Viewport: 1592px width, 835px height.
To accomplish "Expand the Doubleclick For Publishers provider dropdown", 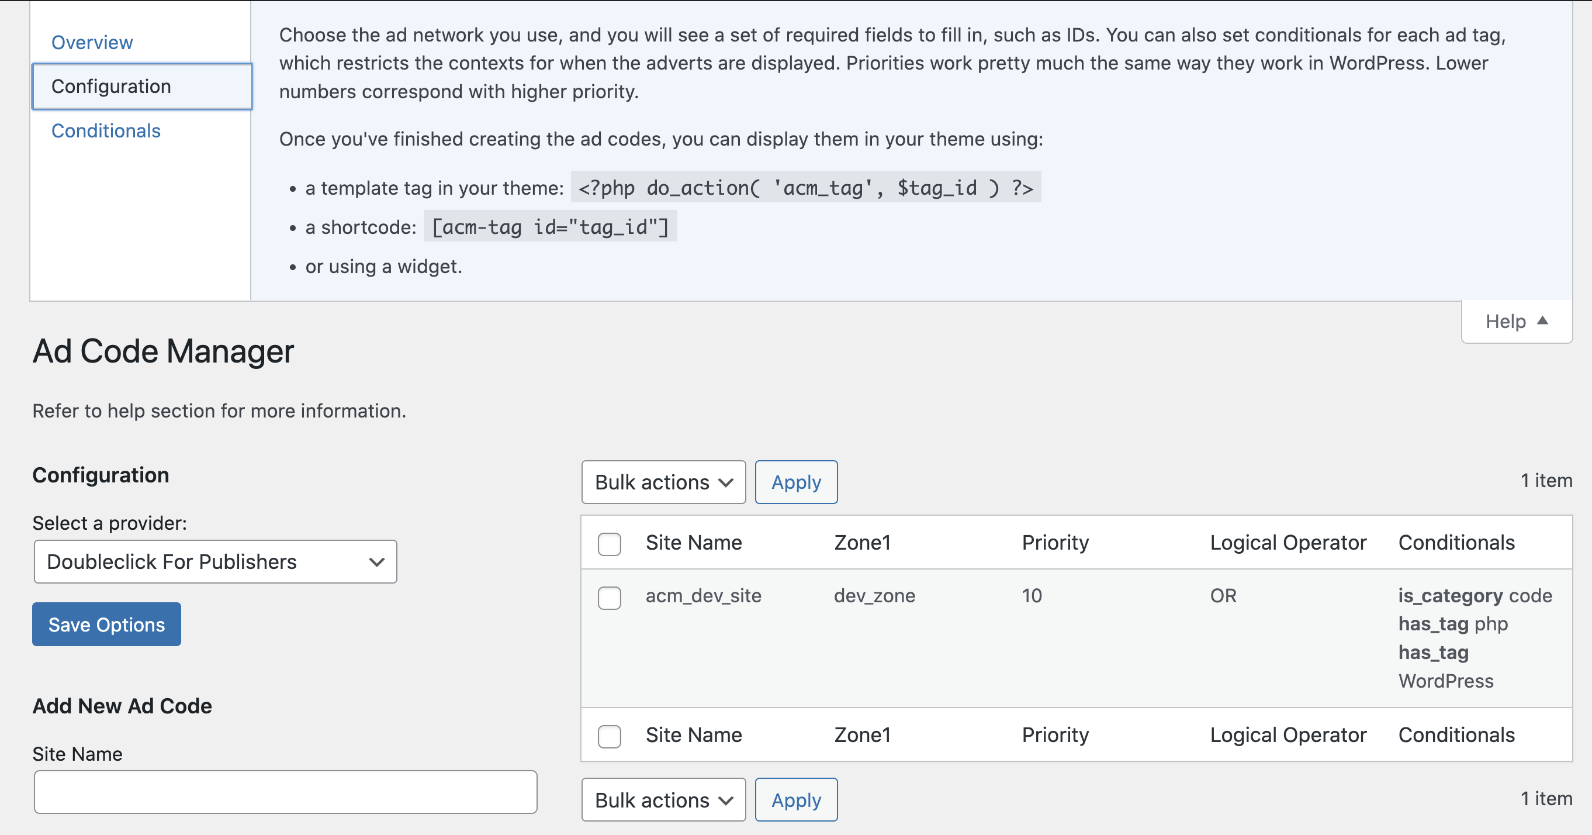I will tap(215, 561).
